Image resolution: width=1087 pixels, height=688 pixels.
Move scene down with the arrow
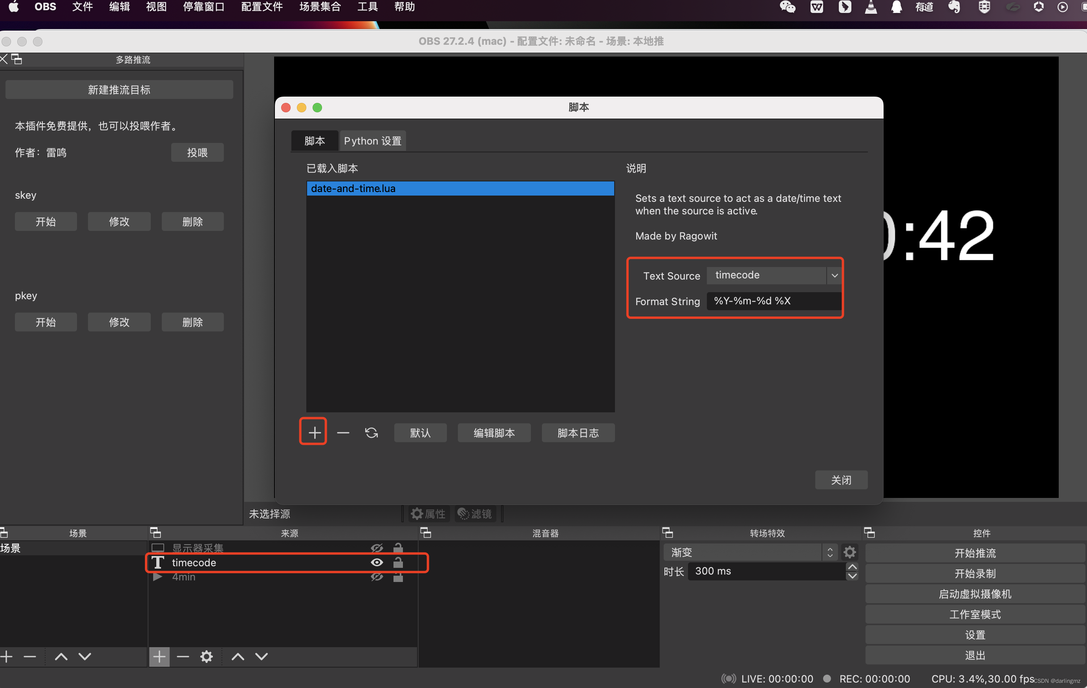85,657
